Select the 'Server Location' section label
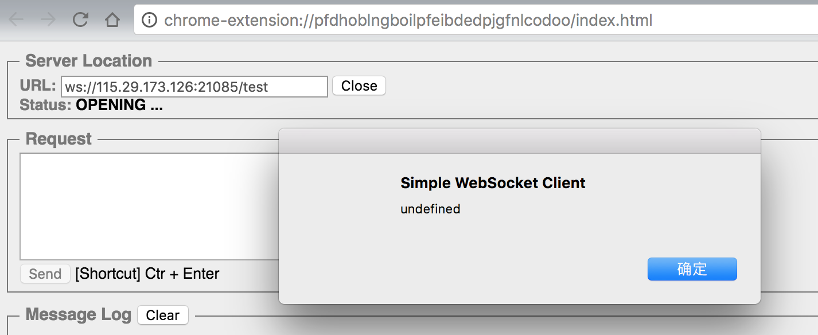The height and width of the screenshot is (335, 818). (x=89, y=61)
